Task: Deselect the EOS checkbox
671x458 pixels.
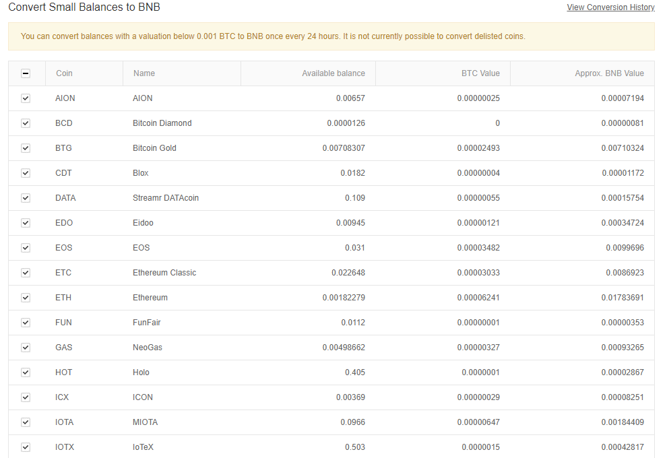Action: pyautogui.click(x=26, y=248)
